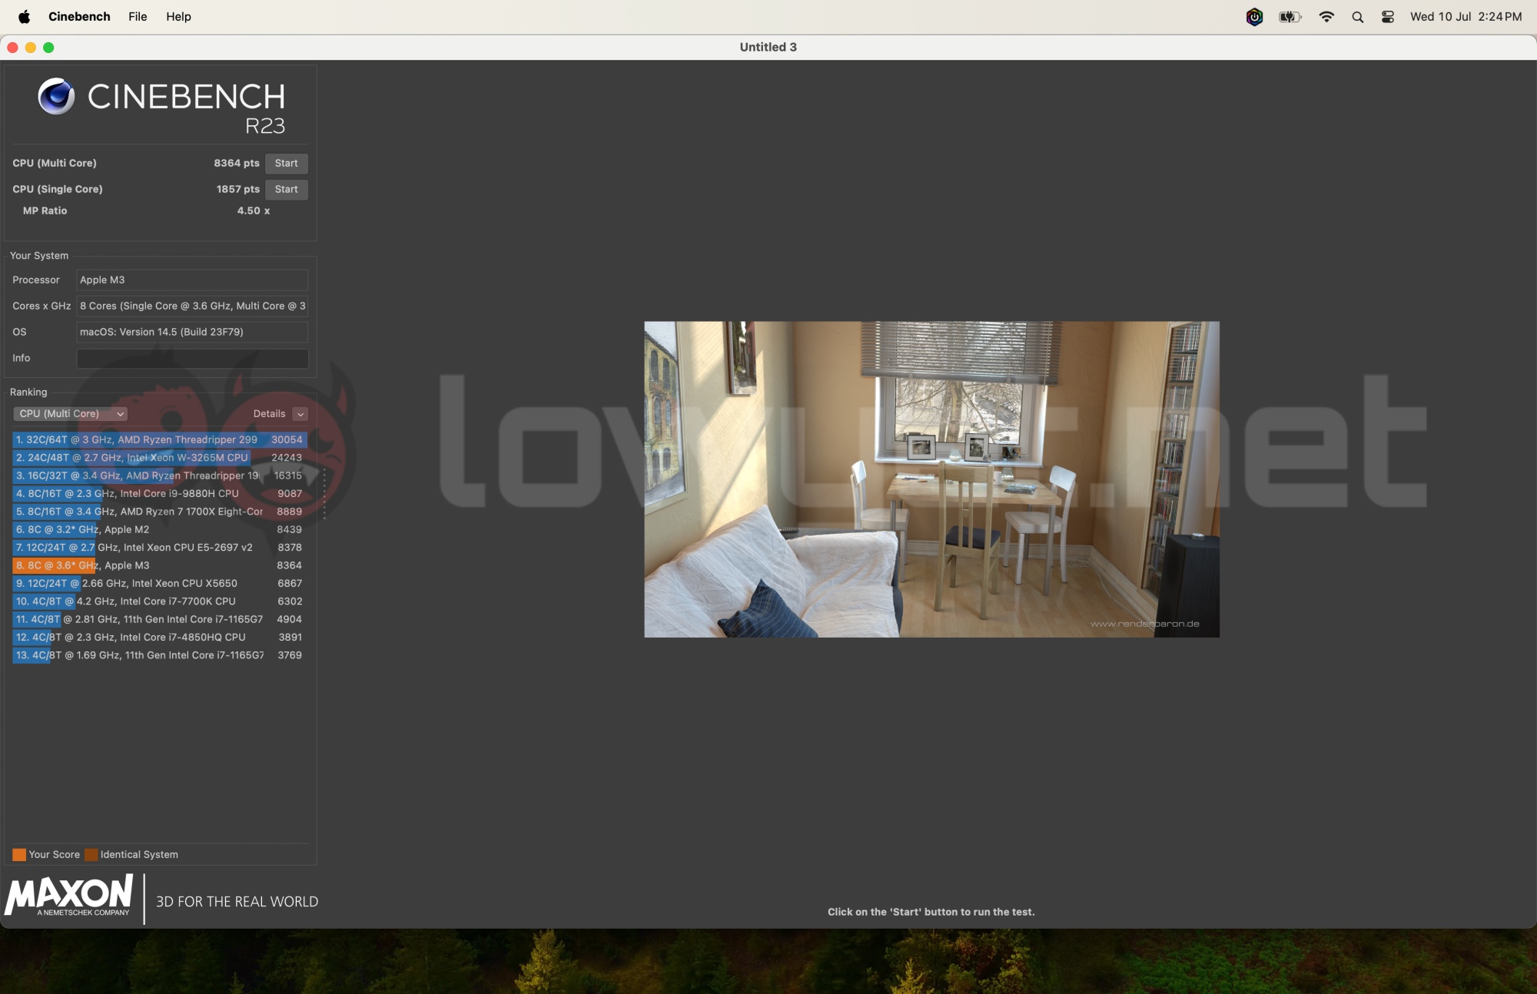Viewport: 1537px width, 994px height.
Task: Start the CPU Multi Core test
Action: click(x=286, y=163)
